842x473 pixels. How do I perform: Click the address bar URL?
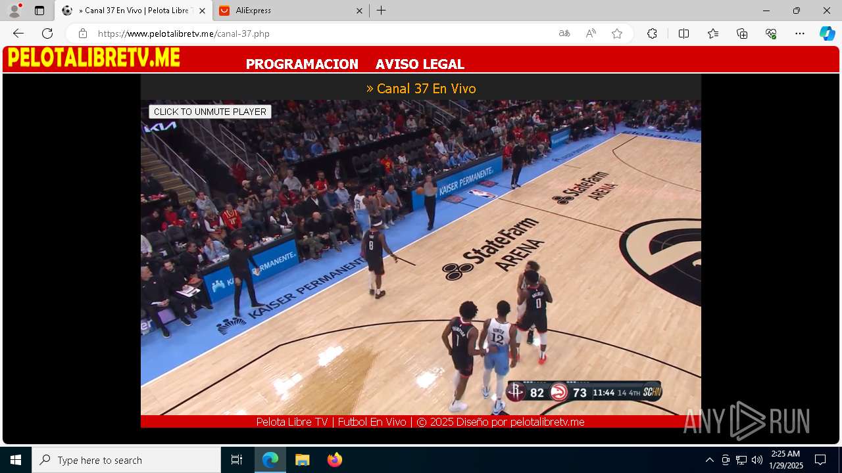pos(184,34)
